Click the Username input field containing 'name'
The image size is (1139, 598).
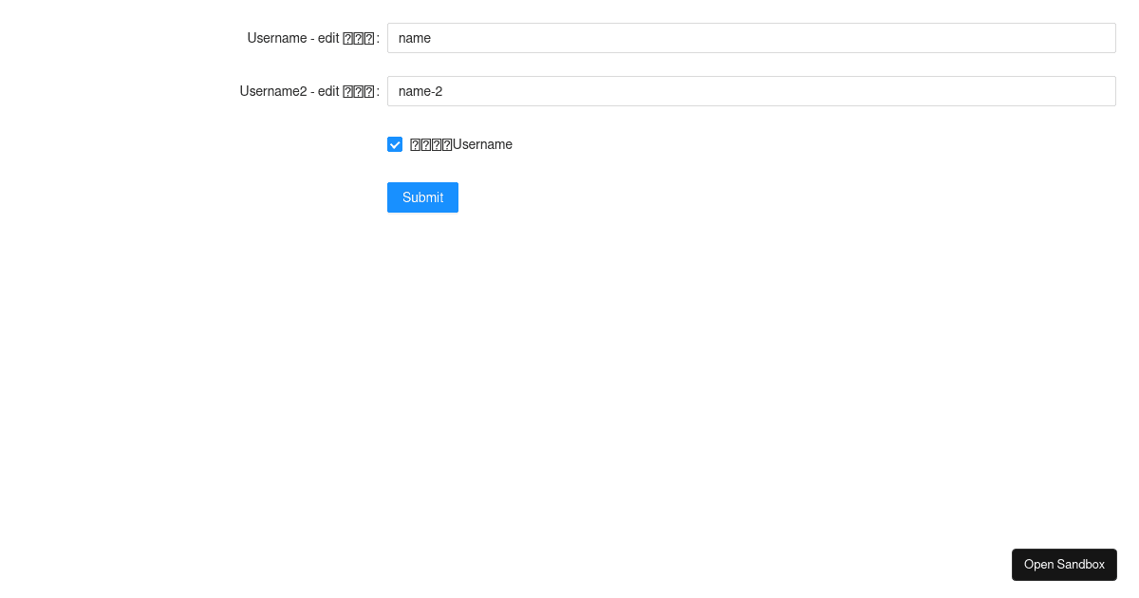coord(751,38)
